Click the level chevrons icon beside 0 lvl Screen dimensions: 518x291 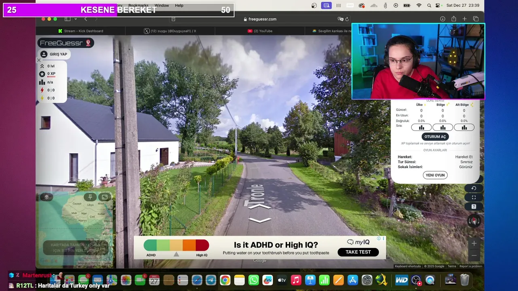[42, 66]
